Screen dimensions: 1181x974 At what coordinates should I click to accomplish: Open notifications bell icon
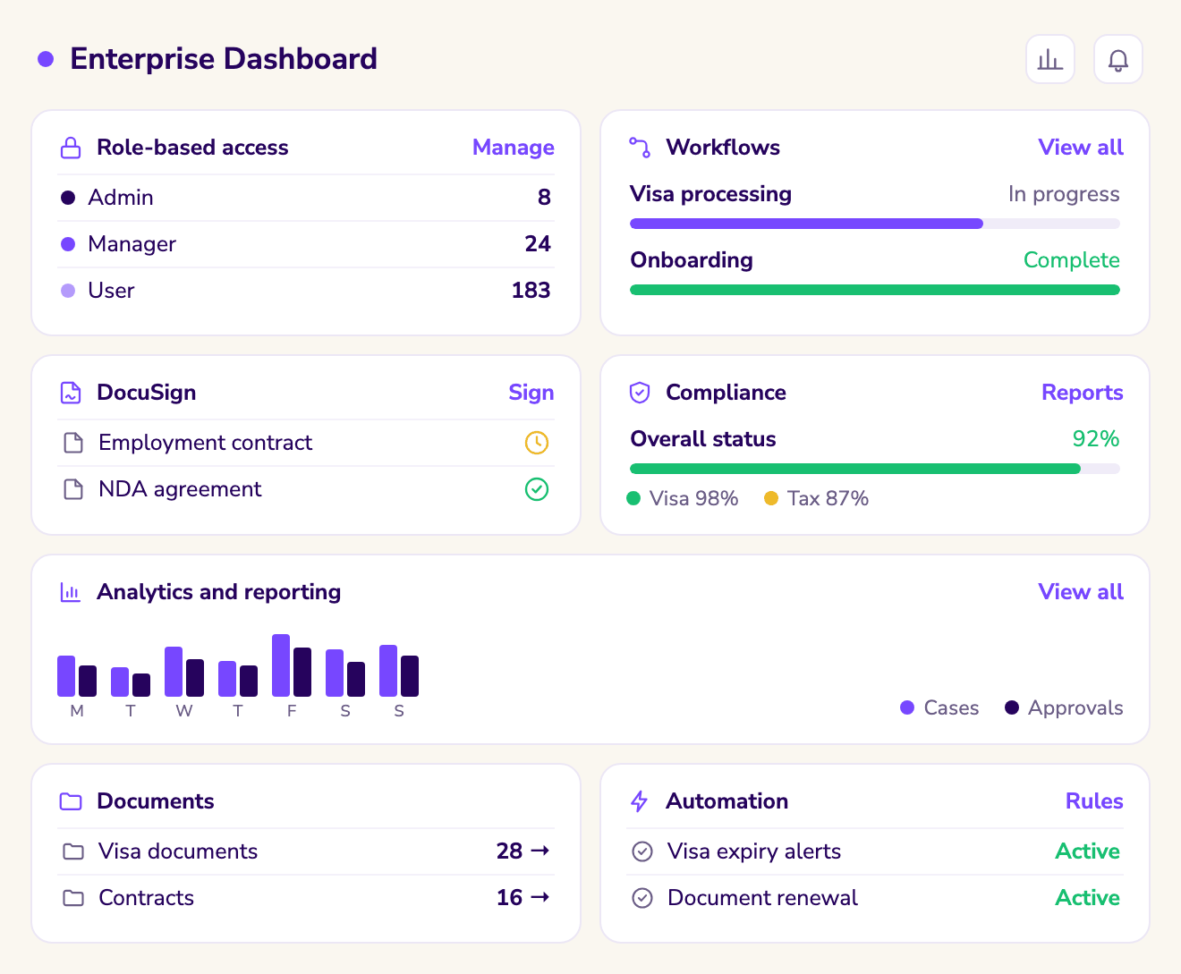coord(1117,59)
